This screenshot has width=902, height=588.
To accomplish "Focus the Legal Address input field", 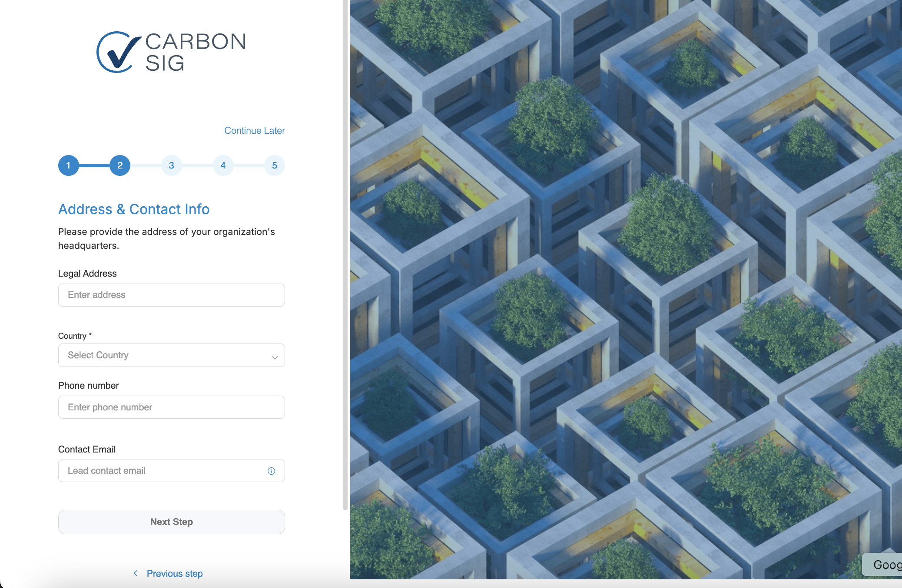I will coord(172,295).
